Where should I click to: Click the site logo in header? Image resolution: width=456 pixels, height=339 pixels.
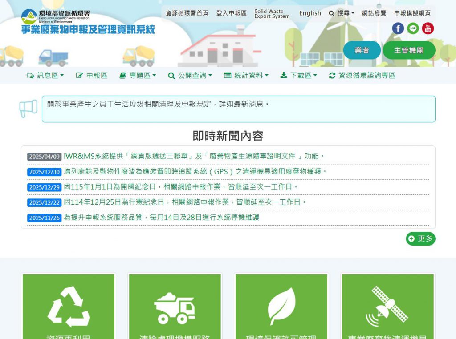pos(88,22)
